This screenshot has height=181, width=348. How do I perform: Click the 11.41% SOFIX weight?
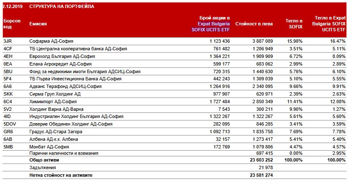(295, 101)
